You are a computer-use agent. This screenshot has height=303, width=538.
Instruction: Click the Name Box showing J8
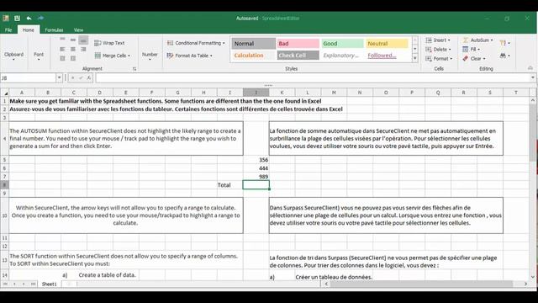point(28,78)
